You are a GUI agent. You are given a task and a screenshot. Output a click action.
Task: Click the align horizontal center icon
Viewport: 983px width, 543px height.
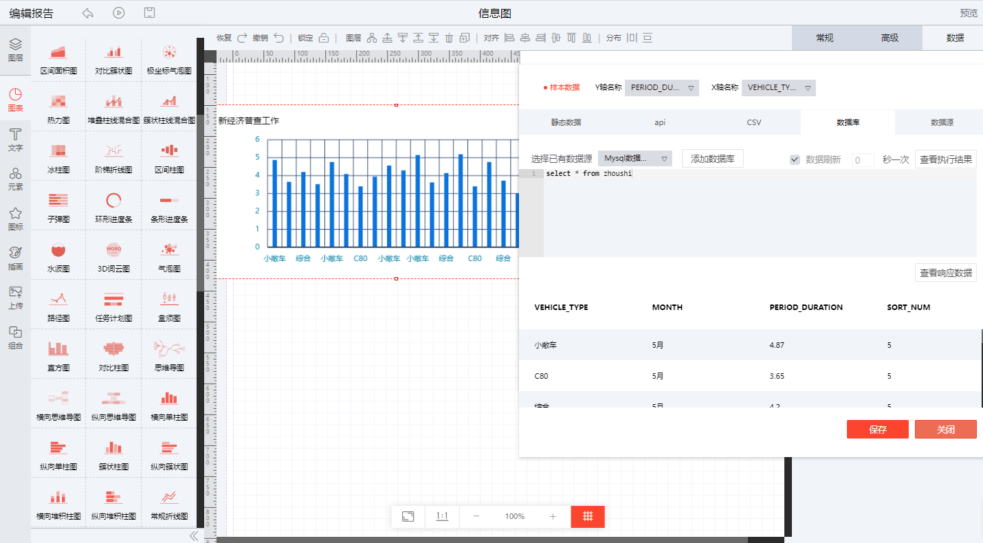pyautogui.click(x=525, y=38)
